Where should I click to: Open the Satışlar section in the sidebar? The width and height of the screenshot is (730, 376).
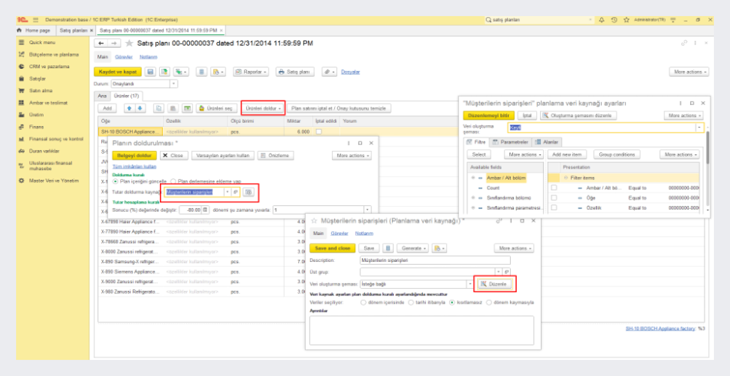tap(37, 78)
